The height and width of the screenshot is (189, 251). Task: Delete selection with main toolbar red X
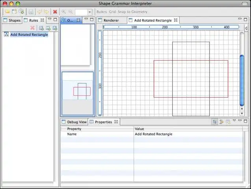point(55,12)
